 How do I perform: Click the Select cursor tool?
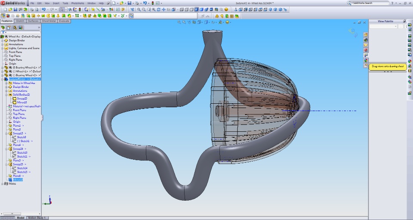pos(62,9)
